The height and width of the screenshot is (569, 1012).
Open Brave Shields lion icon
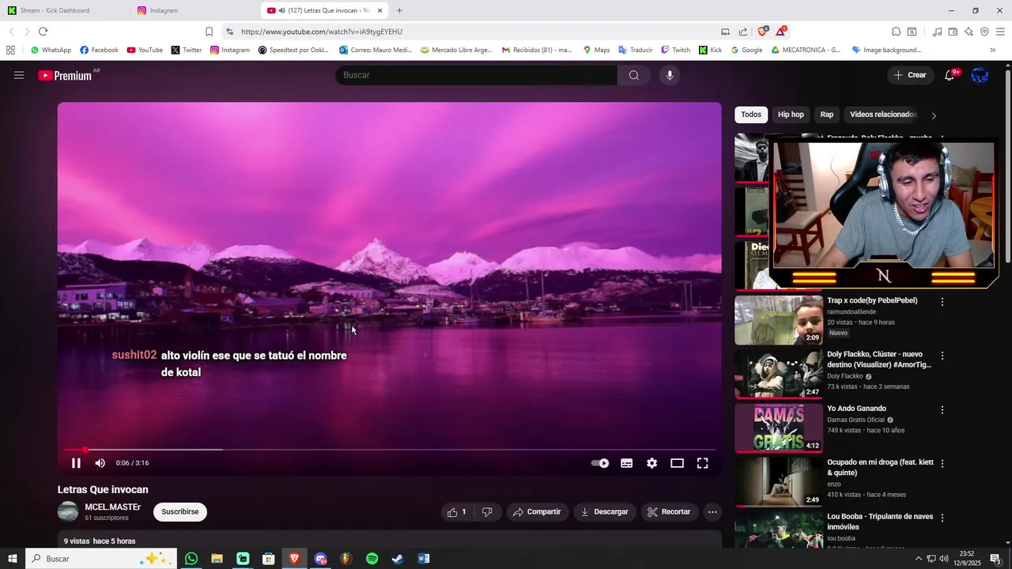coord(762,32)
